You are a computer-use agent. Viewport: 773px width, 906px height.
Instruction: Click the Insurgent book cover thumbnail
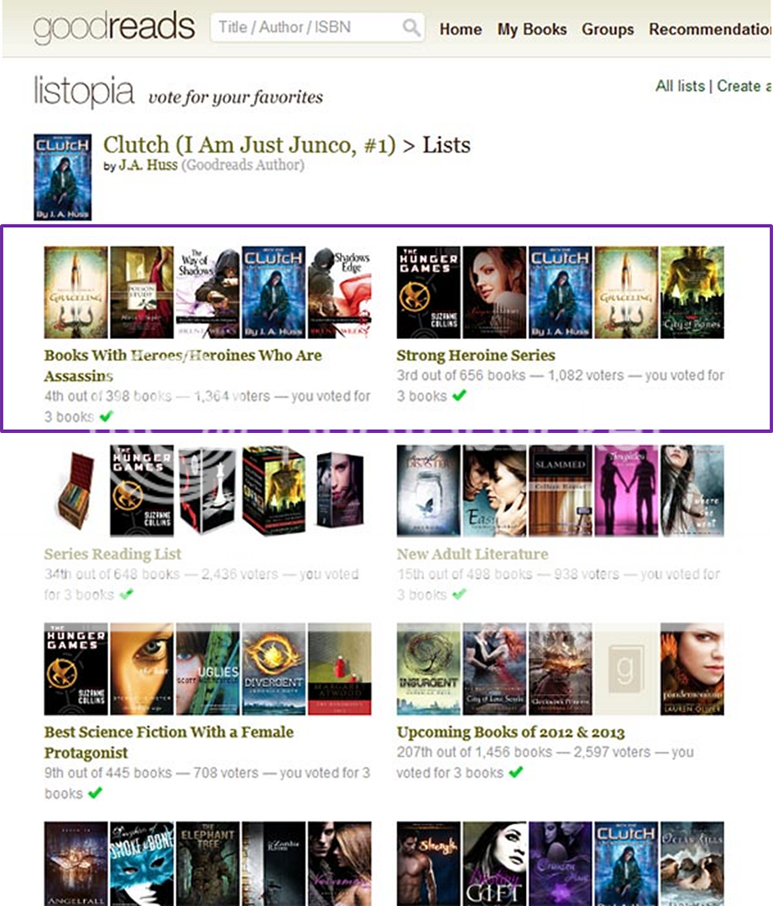click(x=428, y=669)
